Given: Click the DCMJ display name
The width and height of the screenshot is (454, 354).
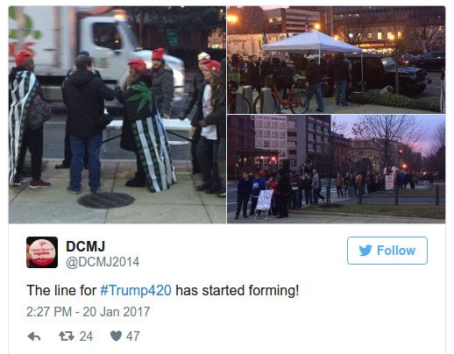Looking at the screenshot, I should (x=85, y=246).
